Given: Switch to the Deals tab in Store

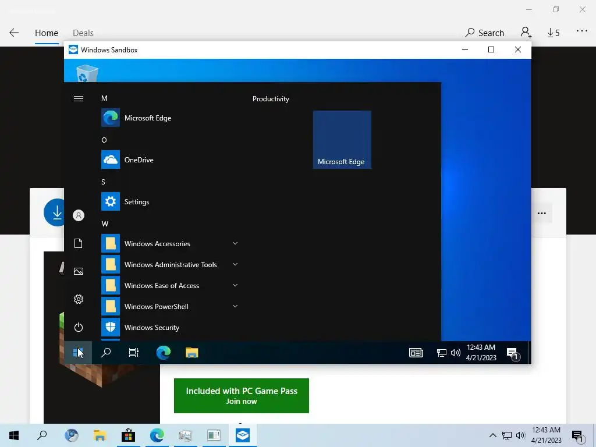Looking at the screenshot, I should [x=83, y=33].
